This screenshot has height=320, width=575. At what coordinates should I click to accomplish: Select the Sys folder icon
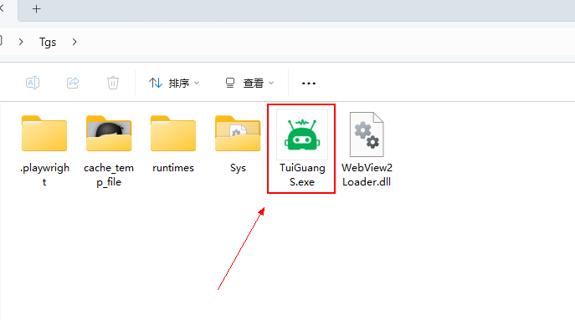click(x=238, y=134)
